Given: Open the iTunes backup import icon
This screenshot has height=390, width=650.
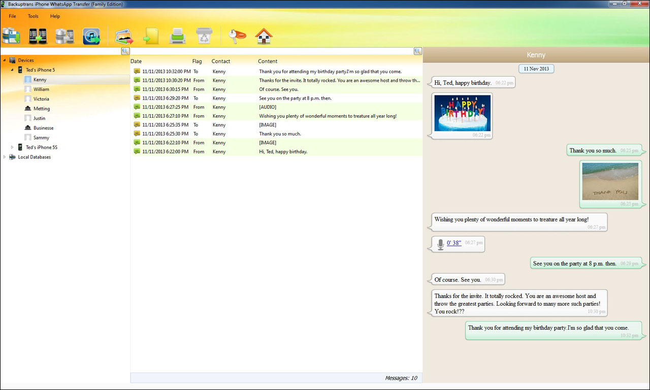Looking at the screenshot, I should click(x=91, y=36).
